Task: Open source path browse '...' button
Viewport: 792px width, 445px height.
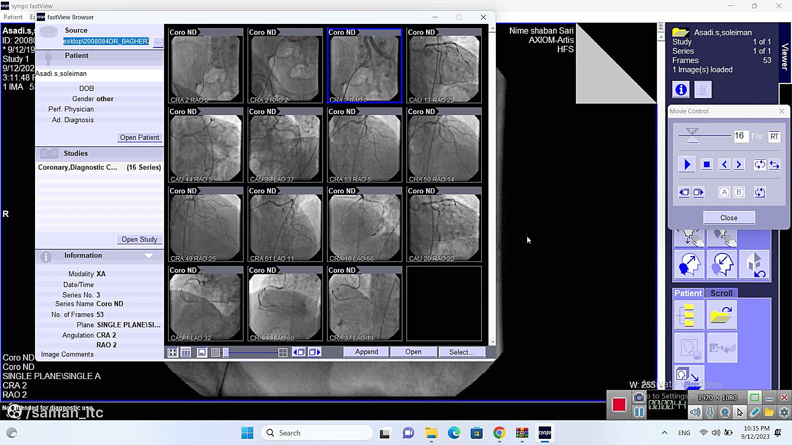Action: click(158, 42)
